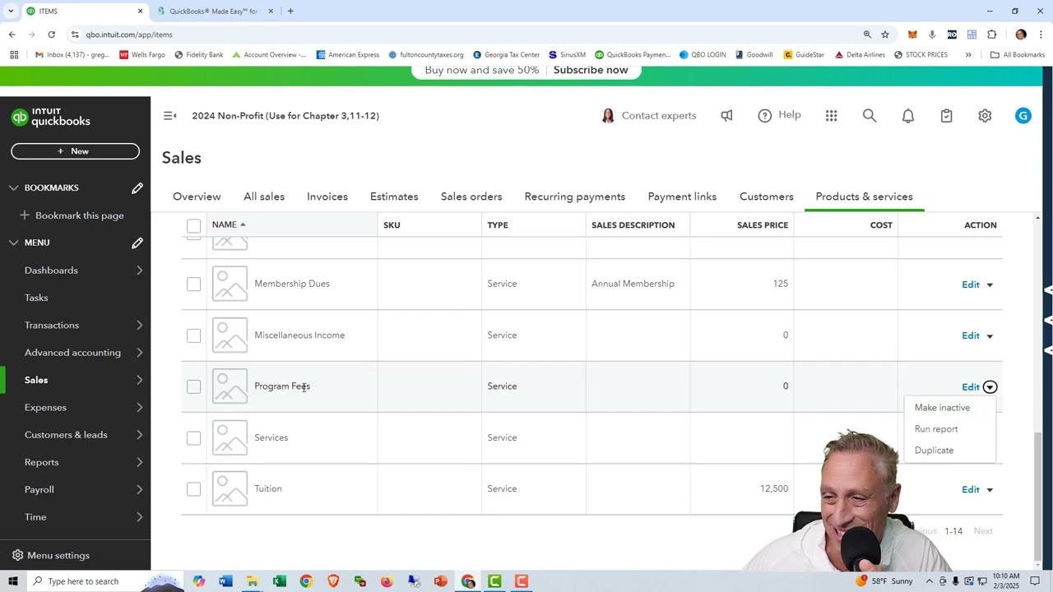1053x592 pixels.
Task: Expand the Transactions submenu arrow
Action: [139, 326]
